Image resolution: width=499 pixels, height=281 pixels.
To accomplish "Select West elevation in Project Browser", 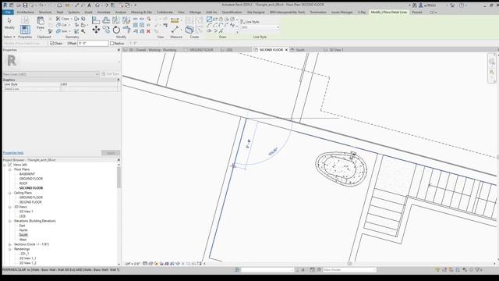I will 23,240.
